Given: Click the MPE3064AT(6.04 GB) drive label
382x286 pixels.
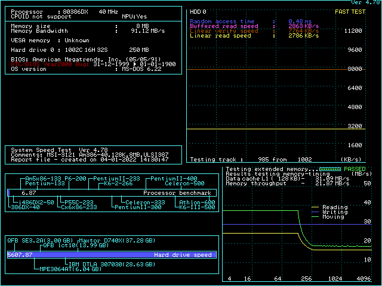Looking at the screenshot, I should (x=70, y=269).
